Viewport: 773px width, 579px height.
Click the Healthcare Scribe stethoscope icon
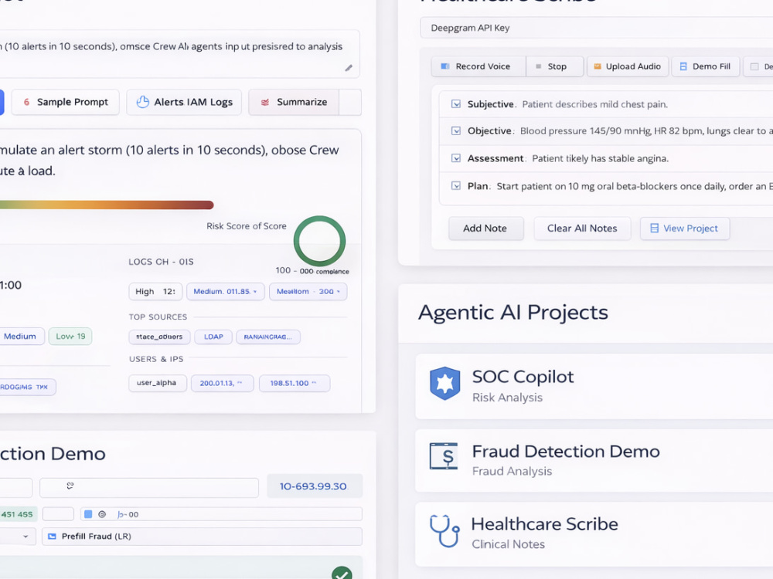(x=444, y=531)
